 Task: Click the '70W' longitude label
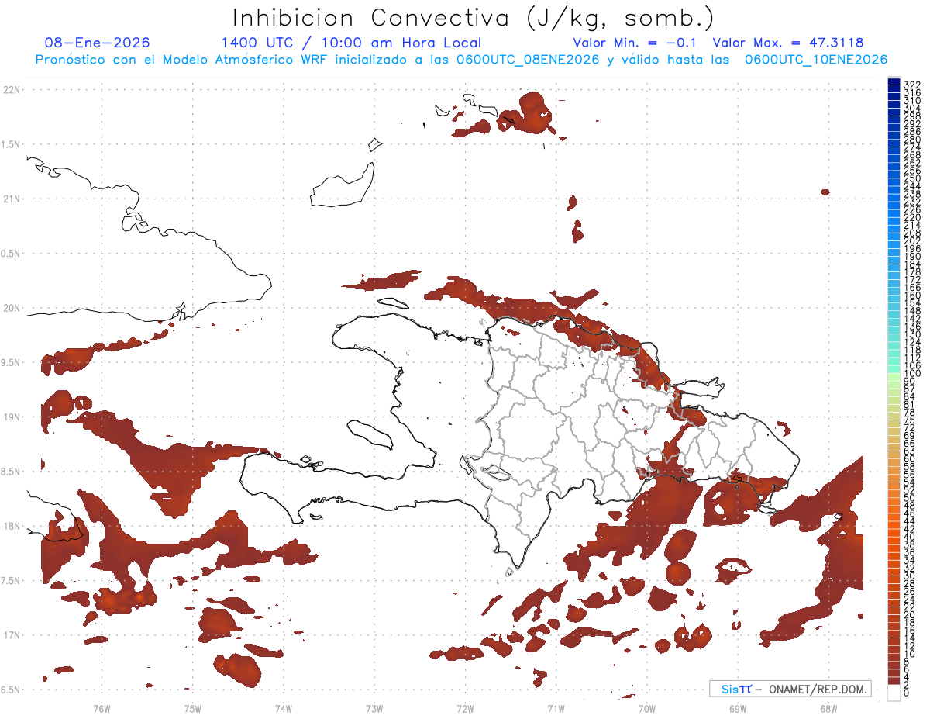click(646, 708)
